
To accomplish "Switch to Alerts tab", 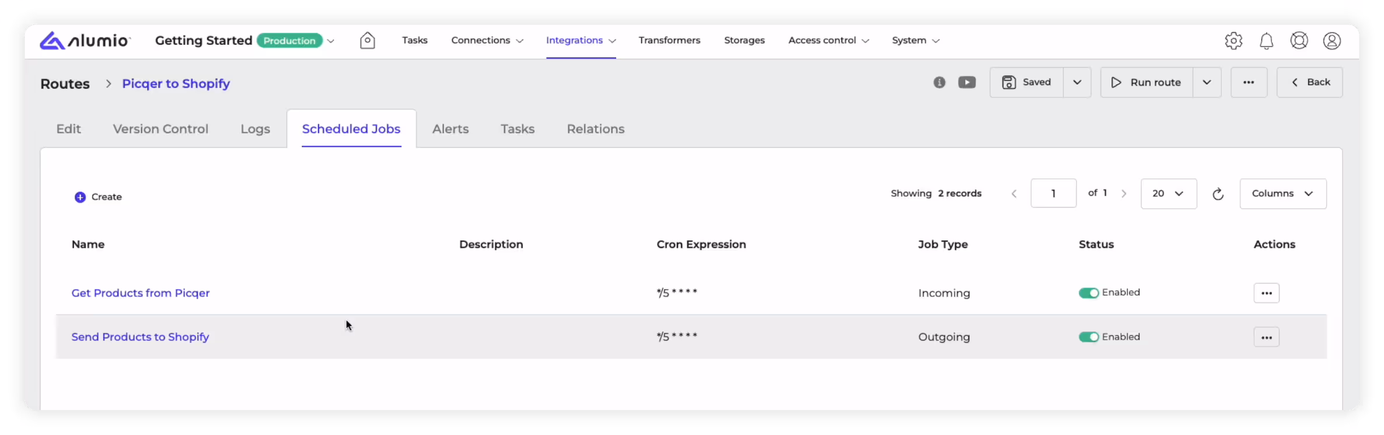I will (450, 129).
